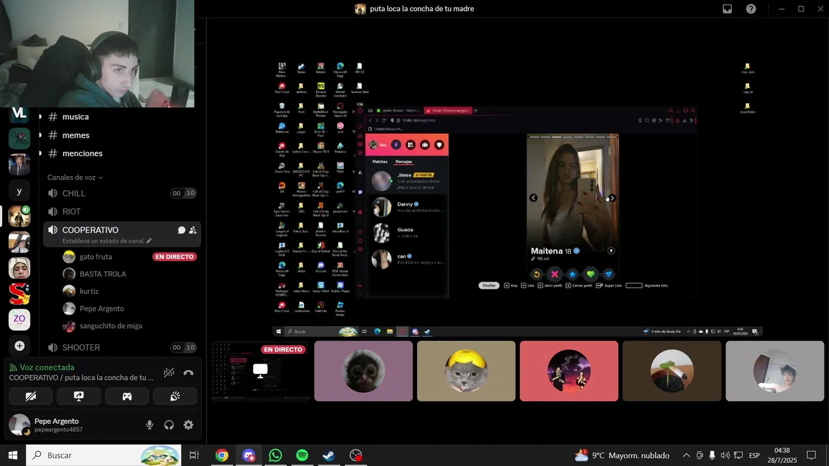The width and height of the screenshot is (829, 466).
Task: Open Windows Task View button
Action: (194, 456)
